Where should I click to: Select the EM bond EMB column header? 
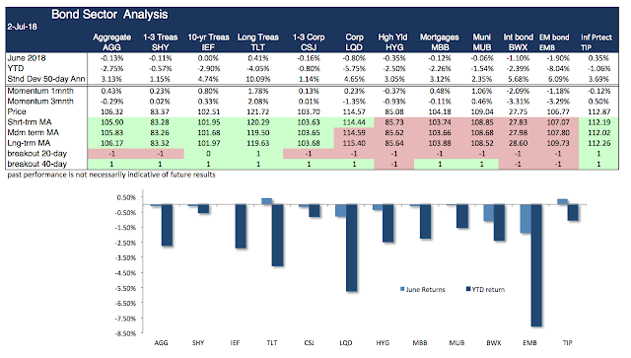pyautogui.click(x=554, y=42)
